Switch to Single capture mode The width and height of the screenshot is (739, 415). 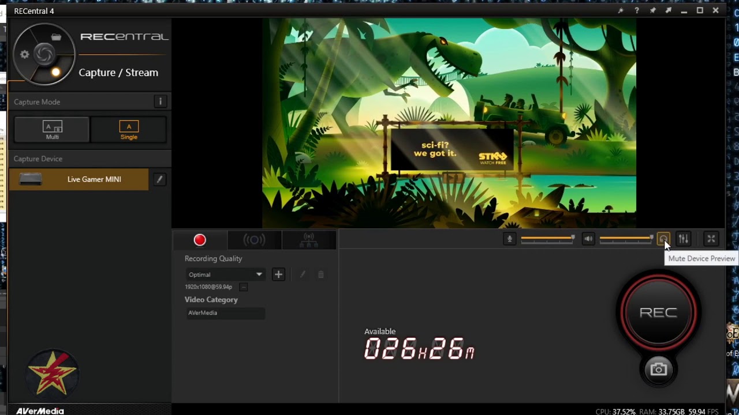click(129, 130)
